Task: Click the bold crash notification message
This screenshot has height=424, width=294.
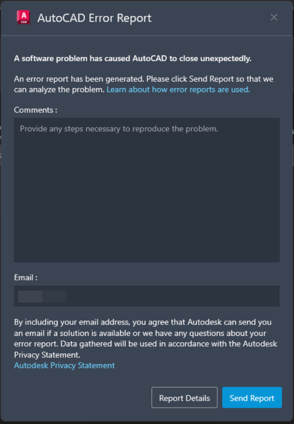Action: pyautogui.click(x=133, y=59)
